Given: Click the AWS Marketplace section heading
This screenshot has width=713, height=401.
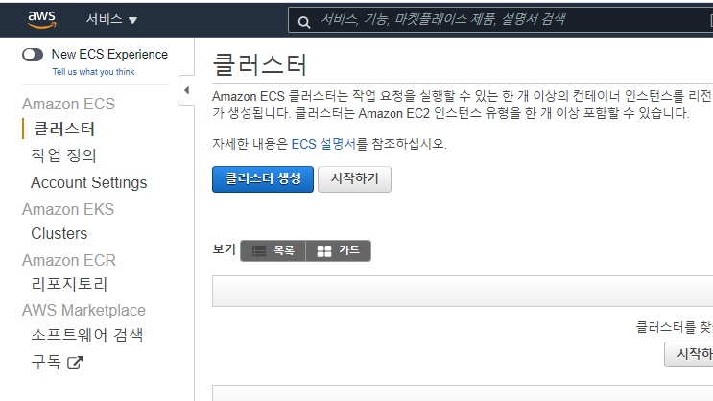Looking at the screenshot, I should [x=84, y=310].
